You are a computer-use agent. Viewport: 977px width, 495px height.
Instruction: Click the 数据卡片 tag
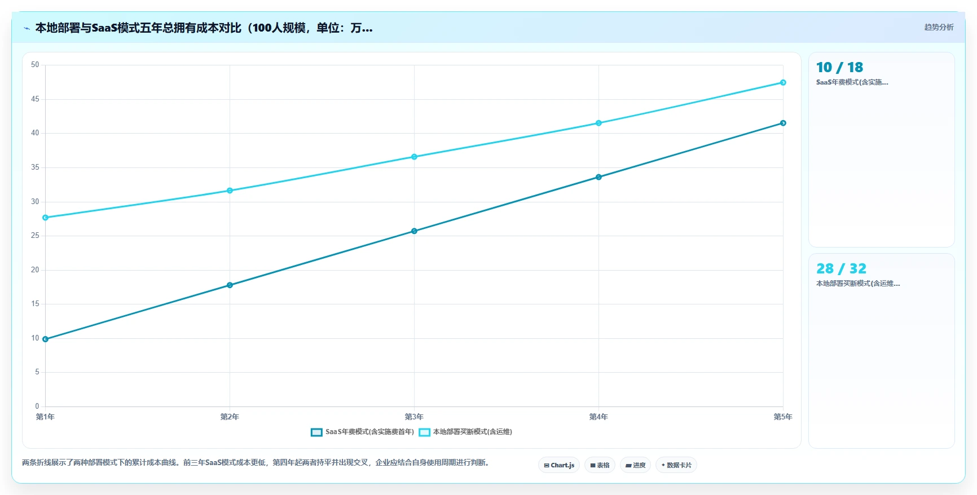(676, 465)
